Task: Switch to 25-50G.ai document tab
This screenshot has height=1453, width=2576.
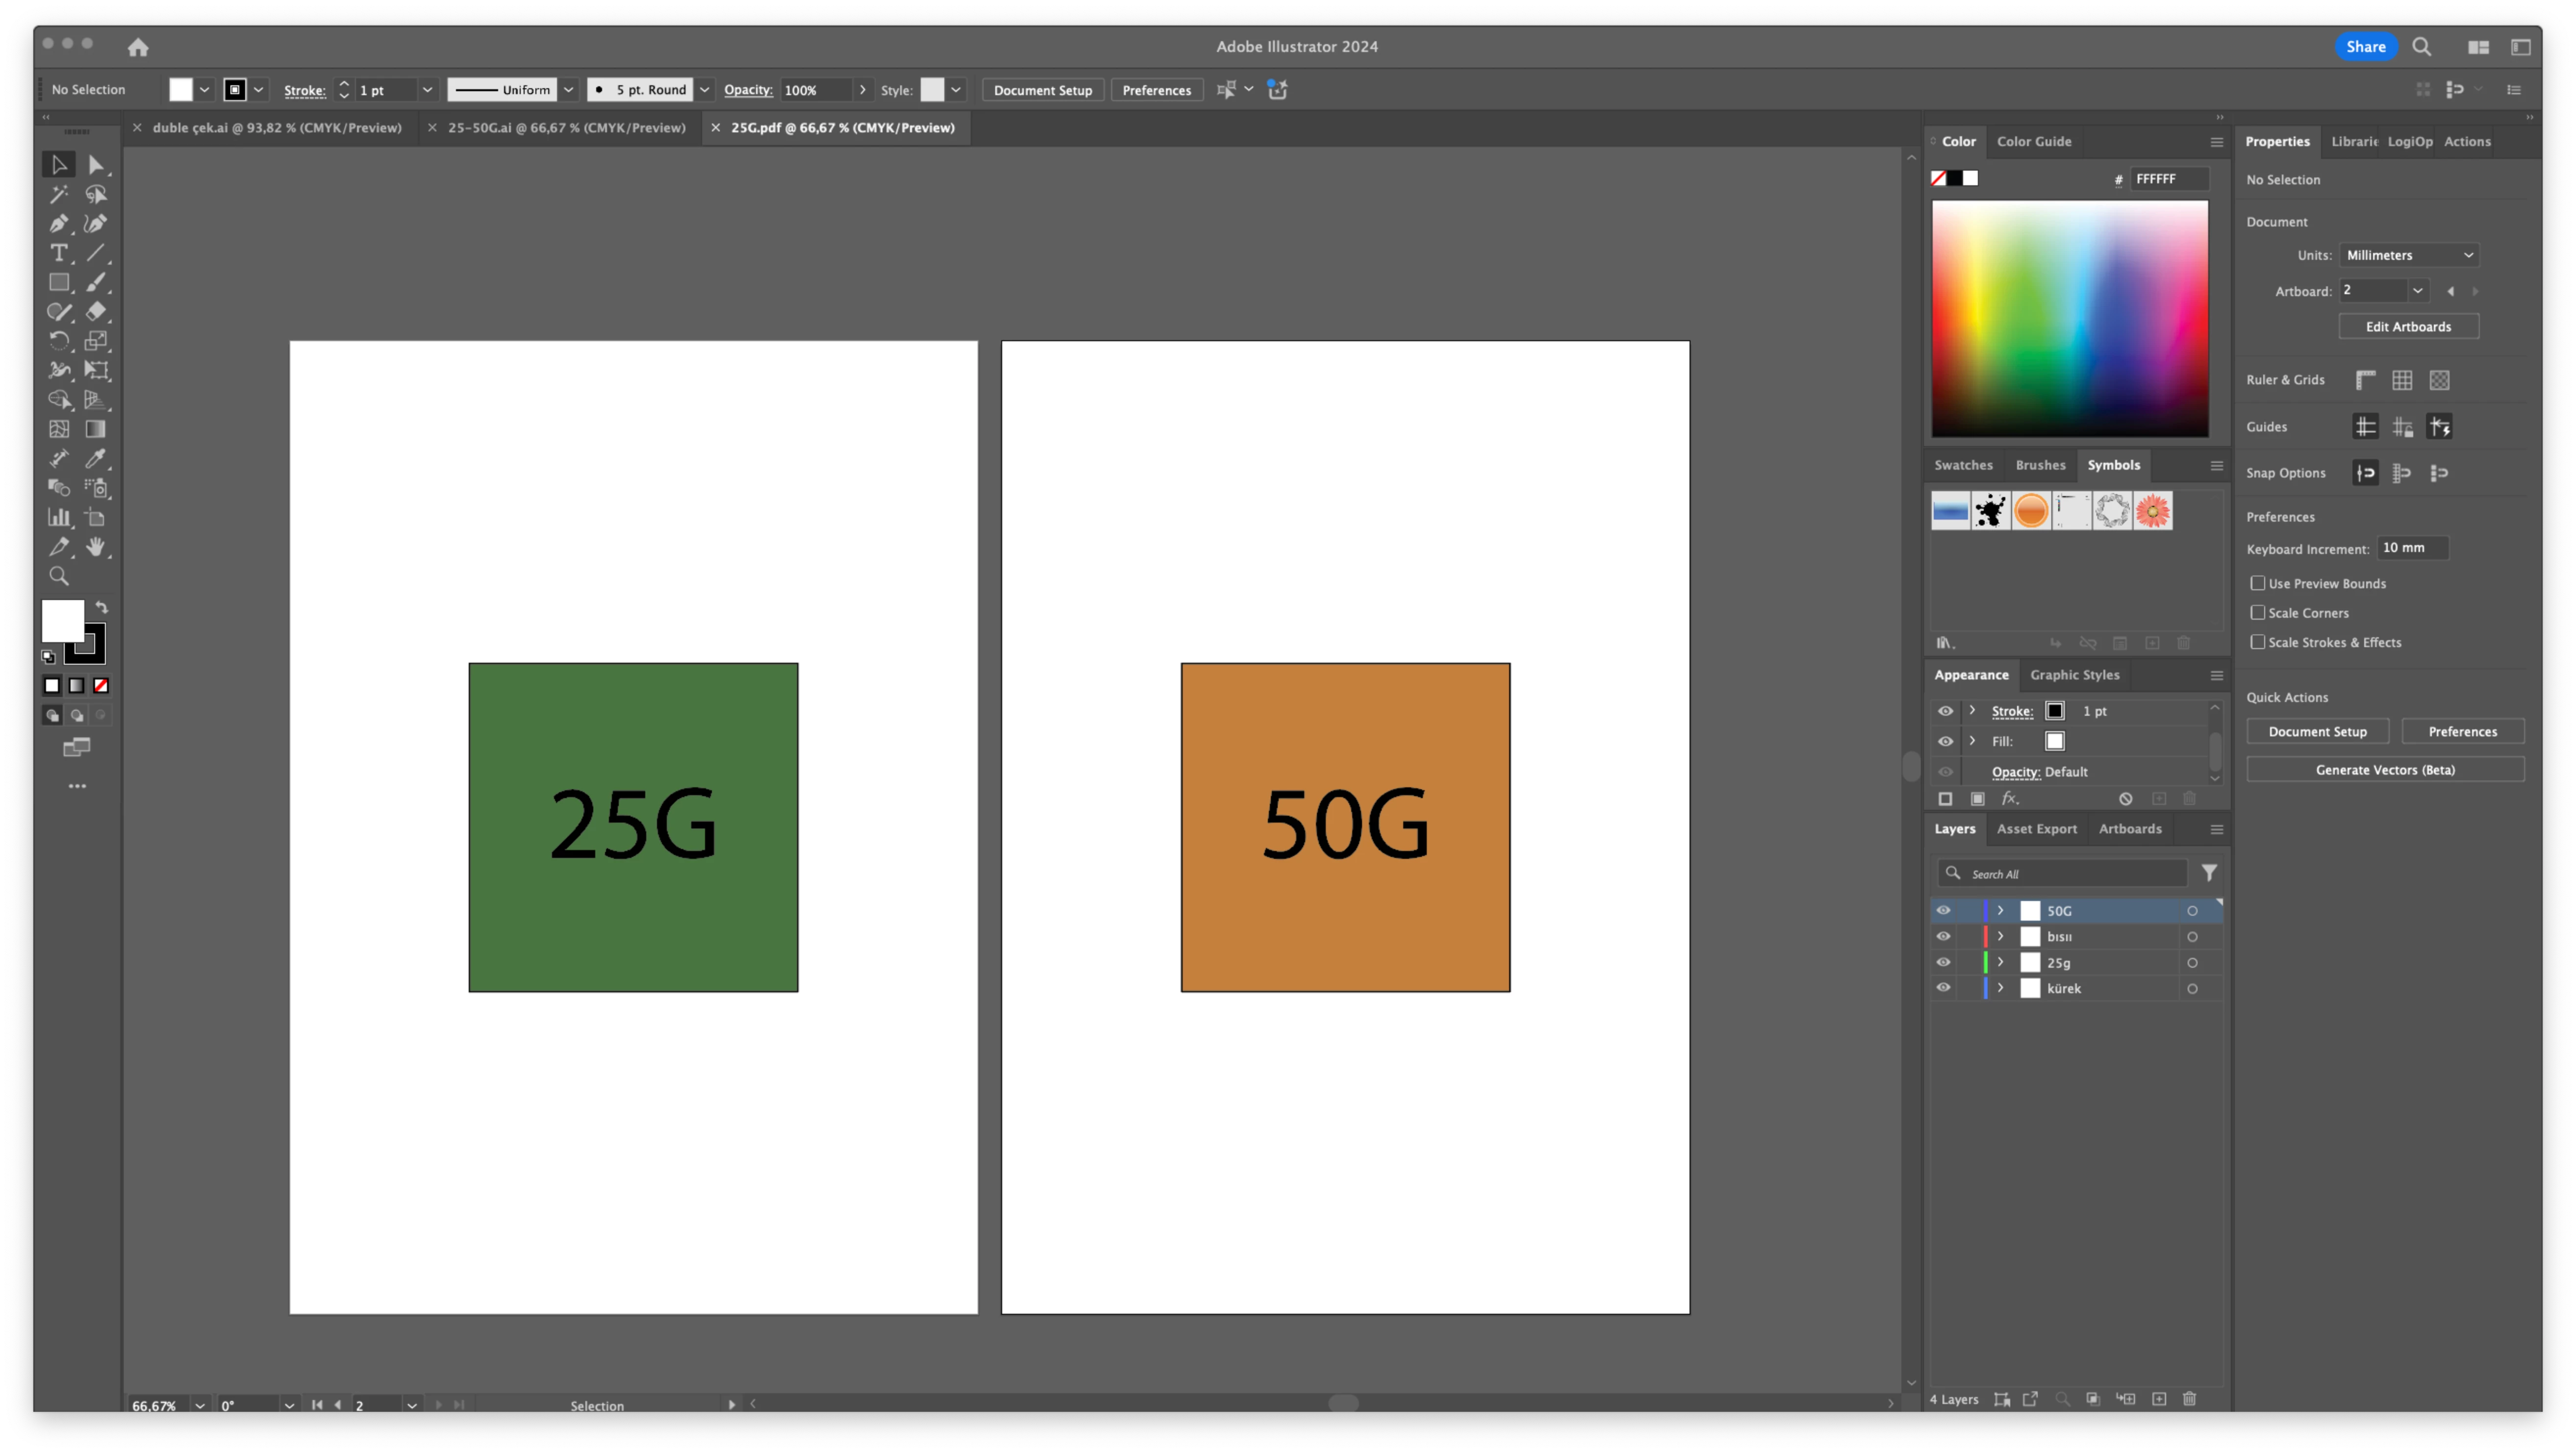Action: click(566, 128)
